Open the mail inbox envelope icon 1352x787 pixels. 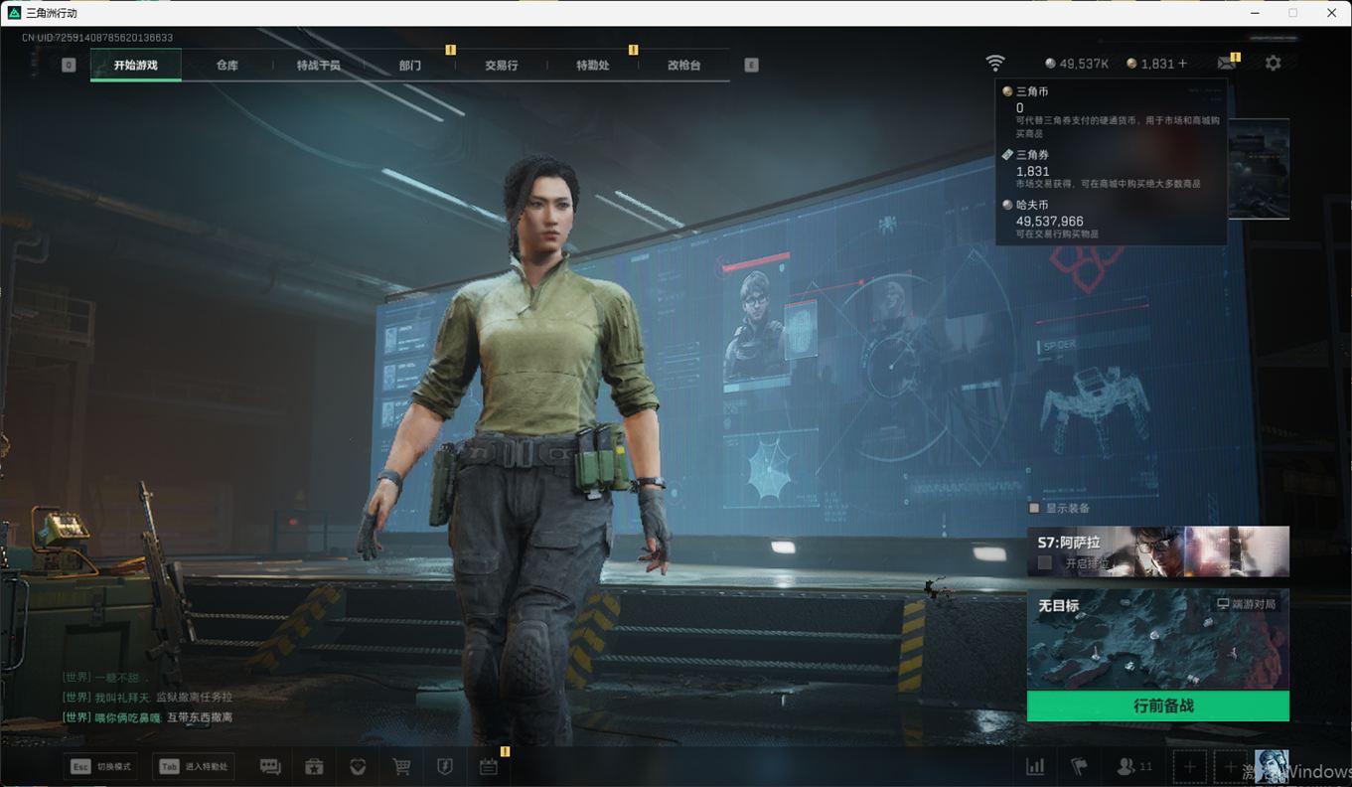[x=1227, y=64]
